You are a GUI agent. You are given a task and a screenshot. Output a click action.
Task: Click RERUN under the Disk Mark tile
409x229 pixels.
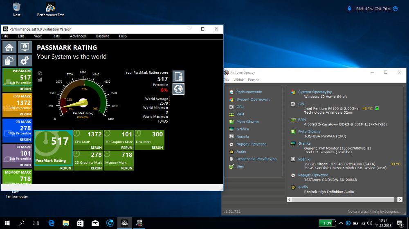157,148
